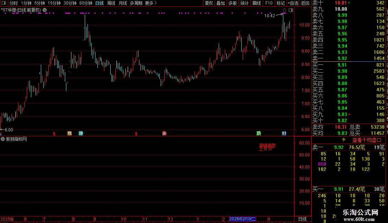Open the 画线 drawing tools
This screenshot has height=223, width=388.
(x=256, y=3)
